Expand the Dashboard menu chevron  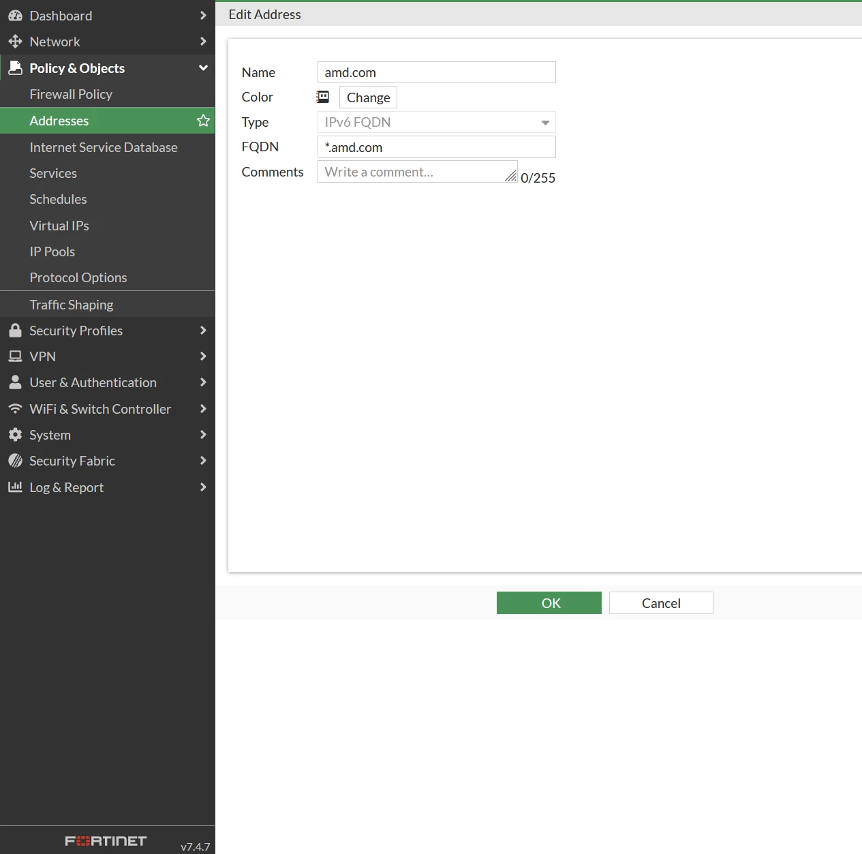(x=203, y=15)
